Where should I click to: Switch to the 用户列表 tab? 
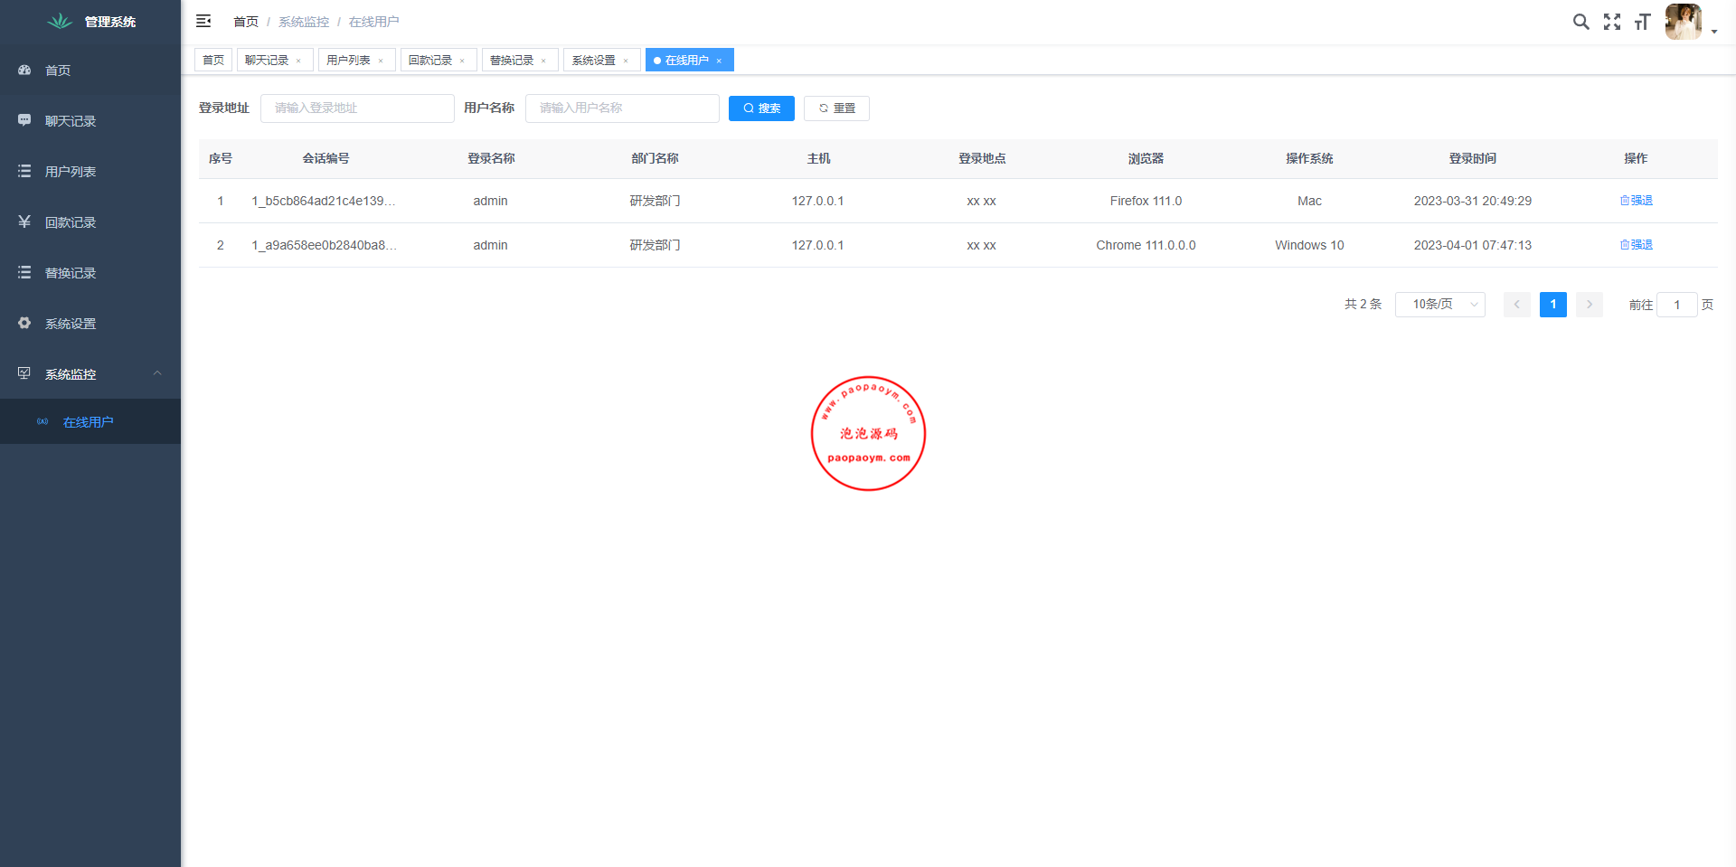pos(348,61)
